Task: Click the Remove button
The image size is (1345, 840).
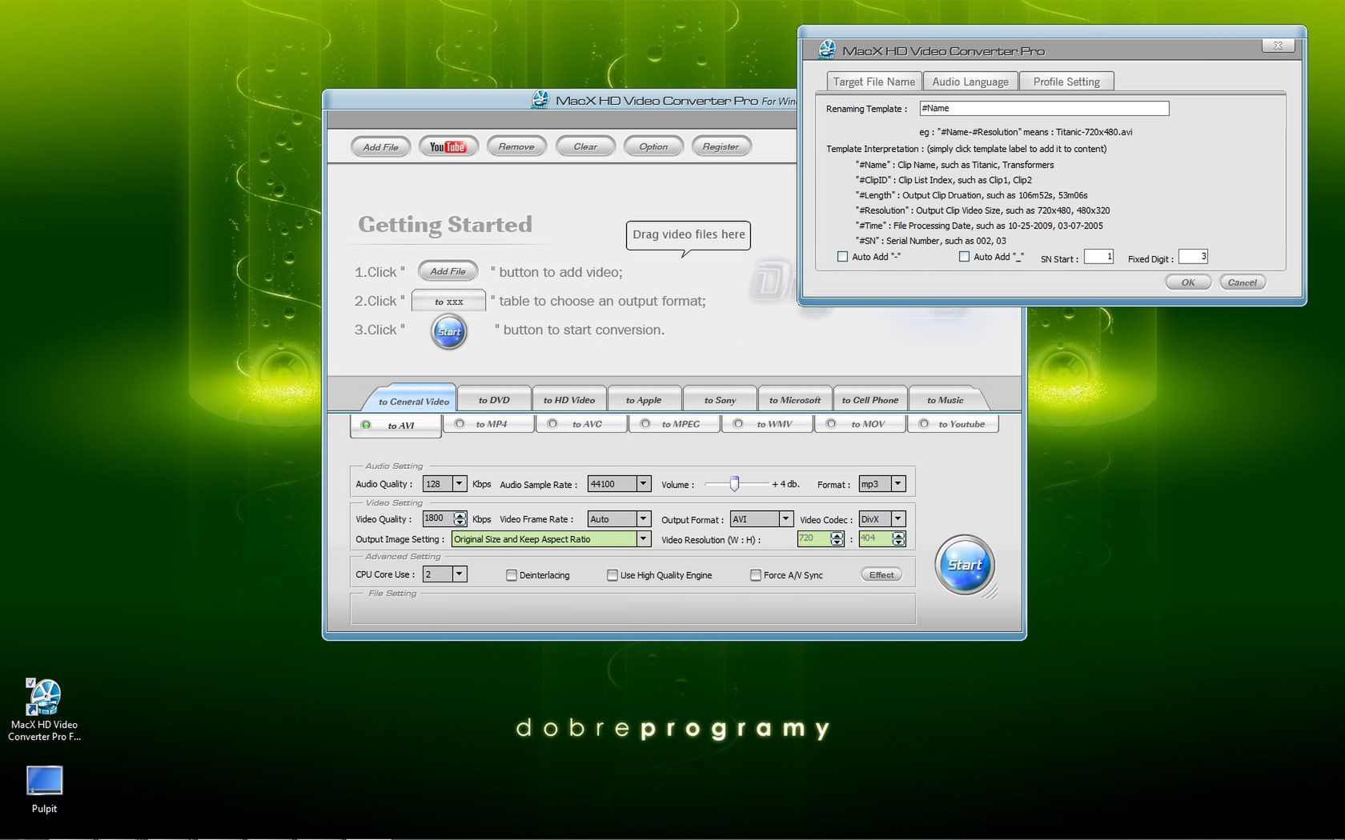Action: (516, 146)
